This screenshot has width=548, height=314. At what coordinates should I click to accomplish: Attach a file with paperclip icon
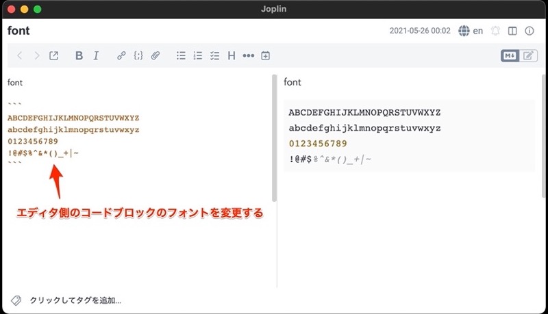click(x=155, y=55)
